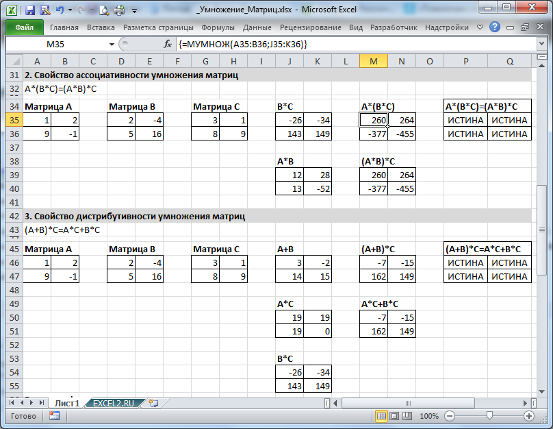Select ИСТИНА in cell P35
Viewport: 553px width, 429px height.
tap(465, 120)
